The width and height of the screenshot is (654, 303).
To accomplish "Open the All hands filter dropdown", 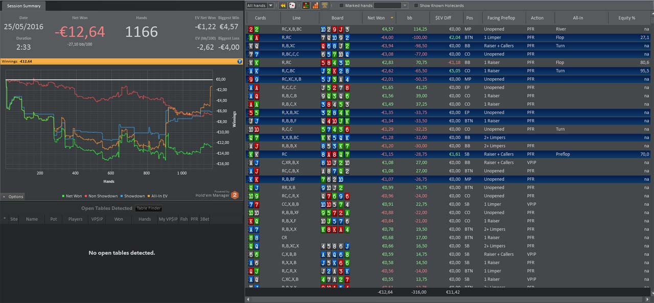I will pos(261,6).
